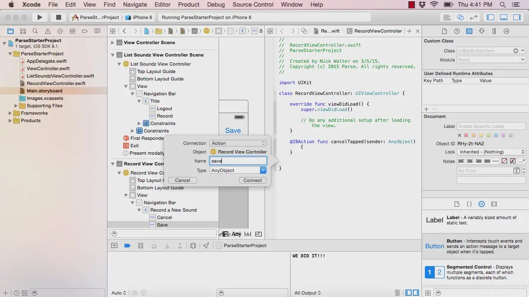Open the Identity inspector tab
Viewport: 529px width, 297px height.
[x=469, y=31]
